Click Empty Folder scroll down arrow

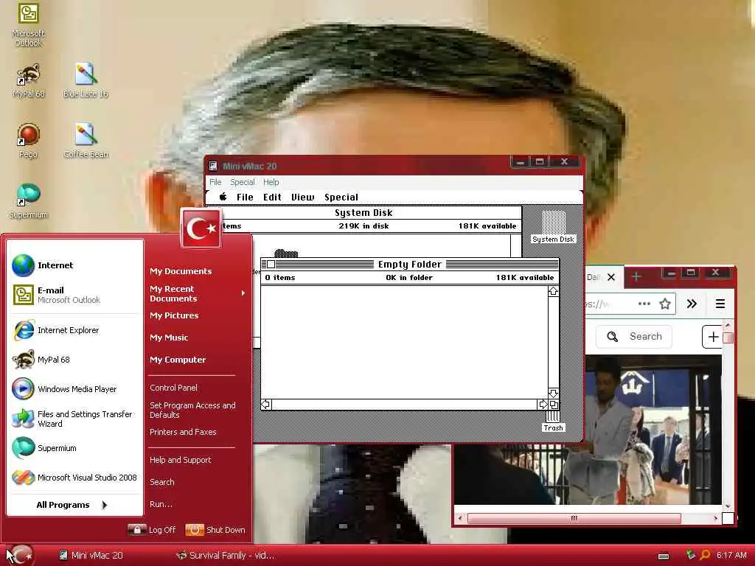tap(553, 394)
